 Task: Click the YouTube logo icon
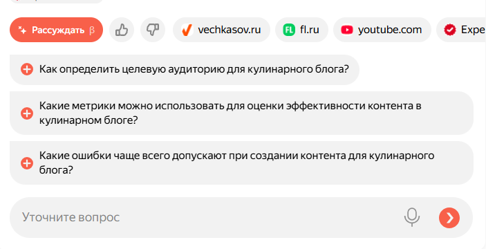(347, 30)
